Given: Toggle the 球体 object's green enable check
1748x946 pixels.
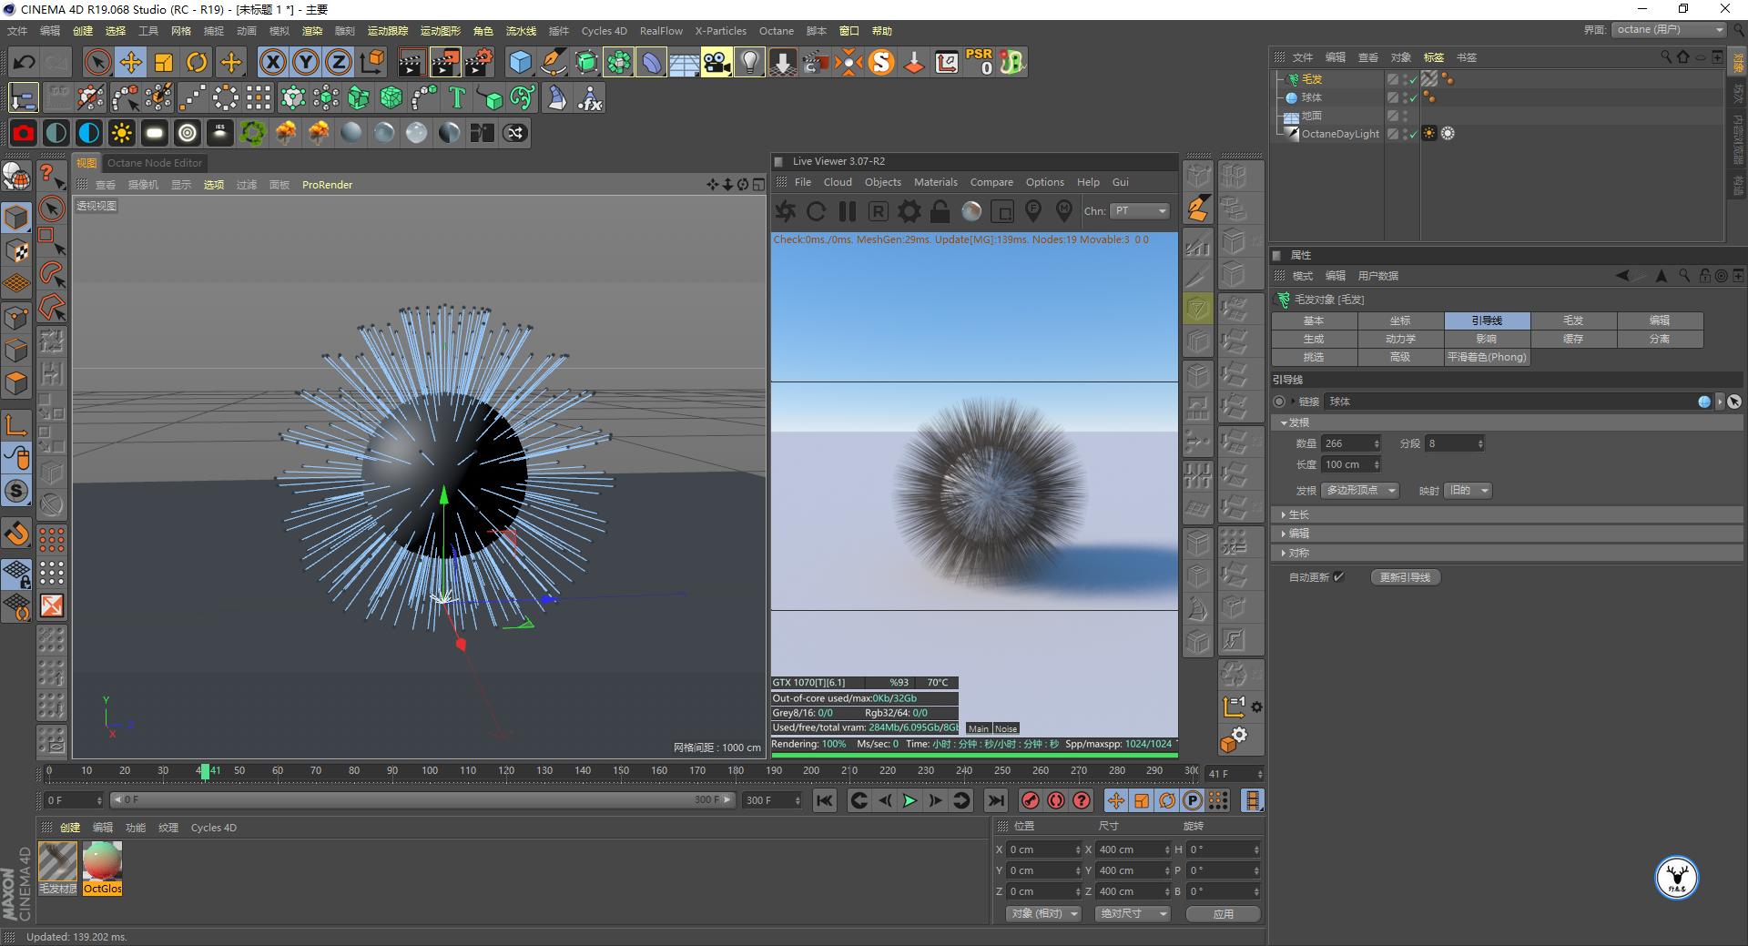Looking at the screenshot, I should point(1413,97).
